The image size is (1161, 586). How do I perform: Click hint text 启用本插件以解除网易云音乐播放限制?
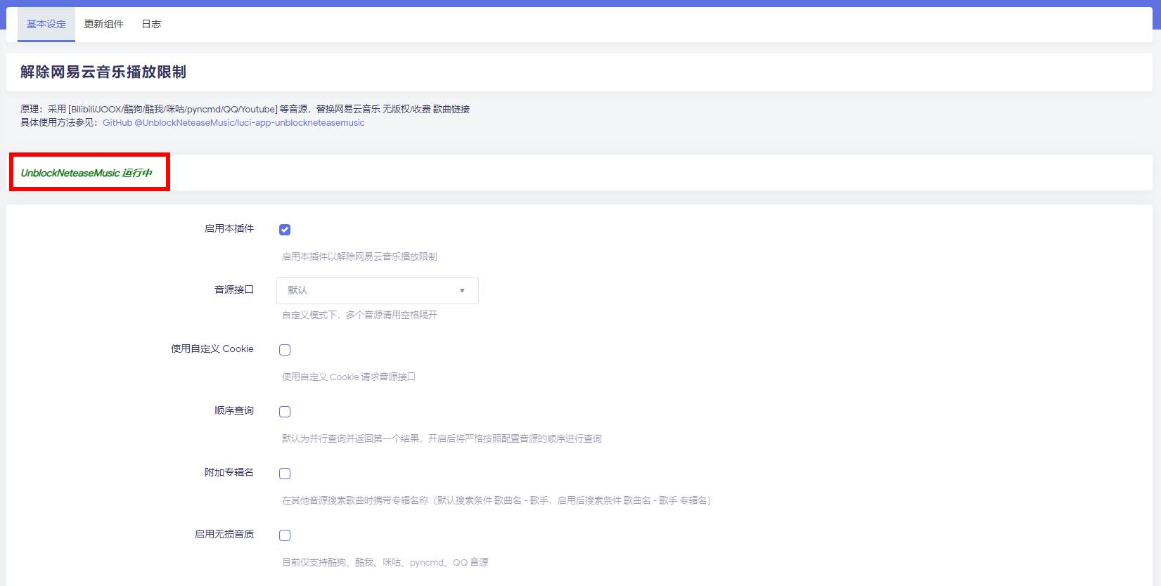[x=359, y=256]
